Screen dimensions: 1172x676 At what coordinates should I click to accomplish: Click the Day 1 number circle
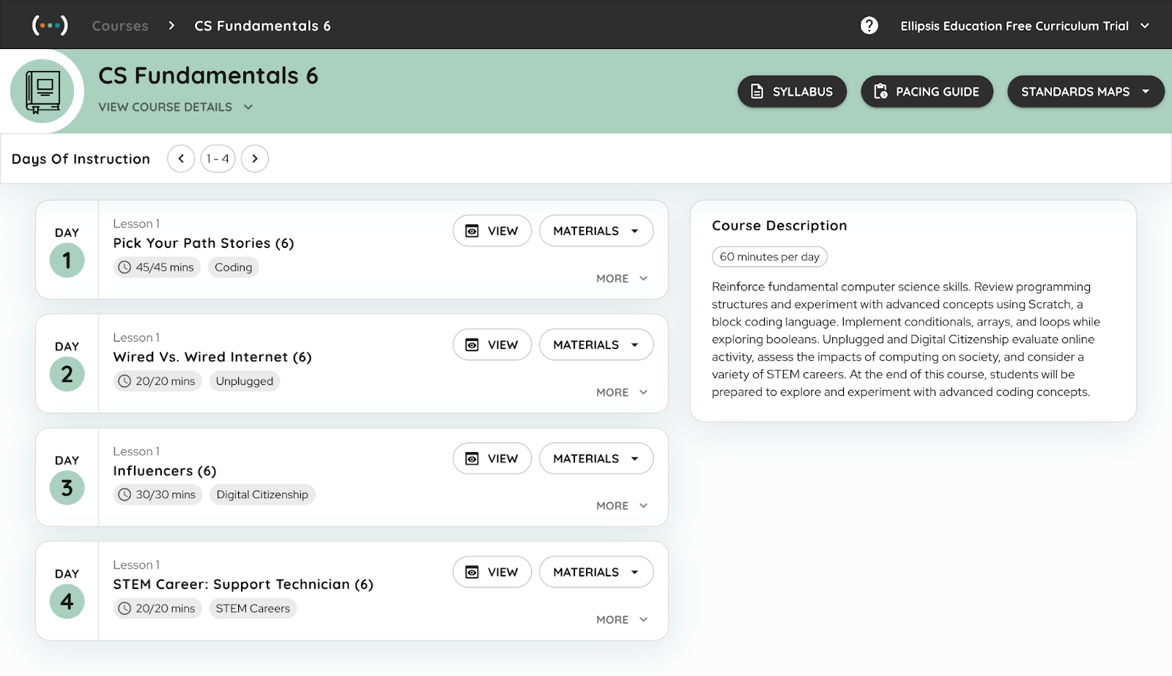(x=67, y=260)
